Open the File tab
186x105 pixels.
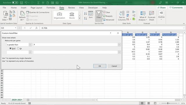point(4,8)
